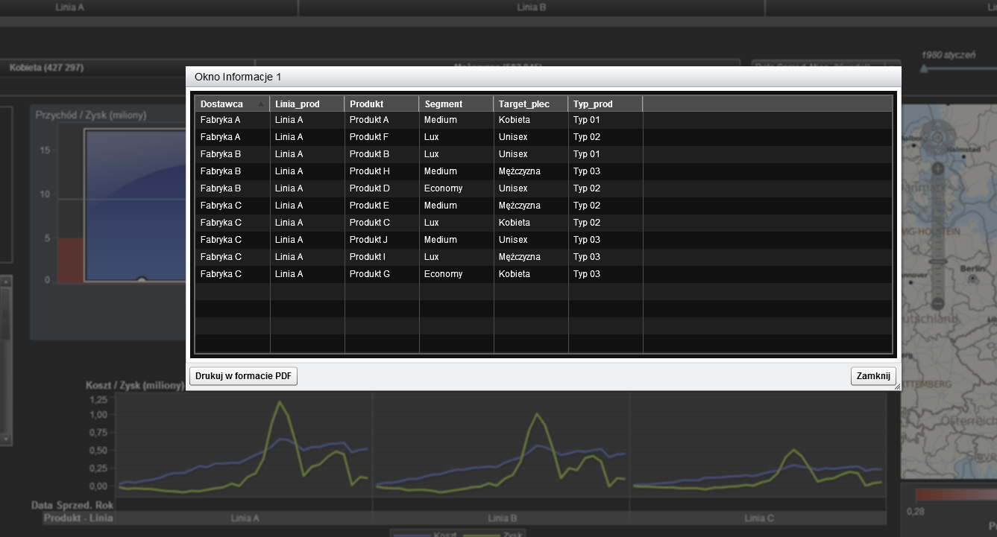This screenshot has width=997, height=537.
Task: Click the Typ 03 cell in the Produkt H row
Action: pyautogui.click(x=605, y=171)
